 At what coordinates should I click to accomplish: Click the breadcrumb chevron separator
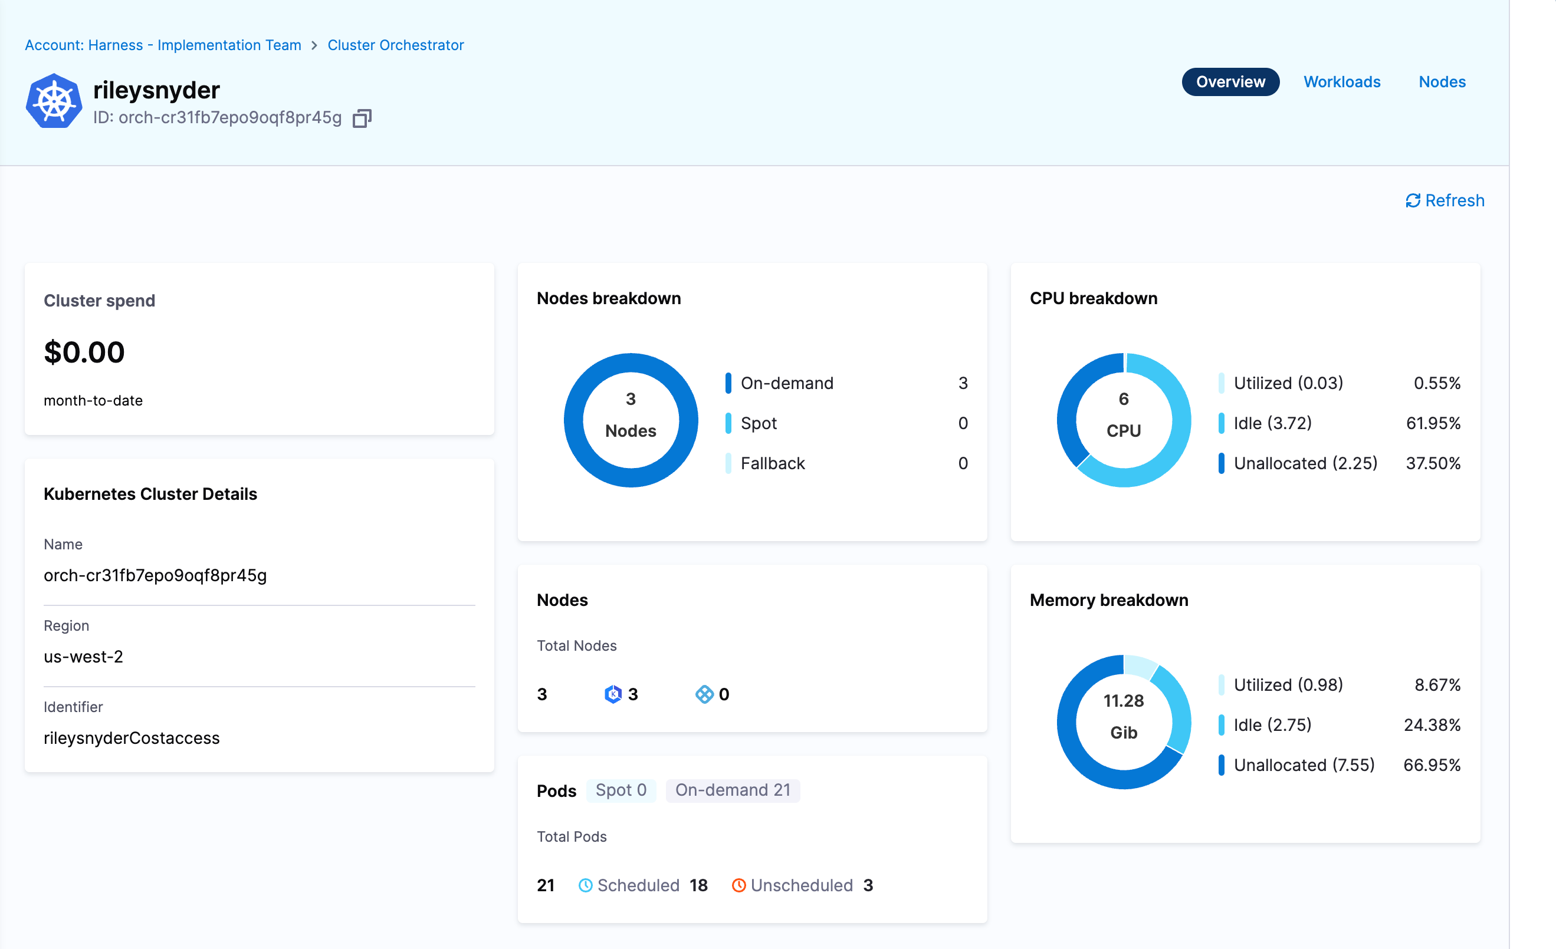tap(314, 45)
